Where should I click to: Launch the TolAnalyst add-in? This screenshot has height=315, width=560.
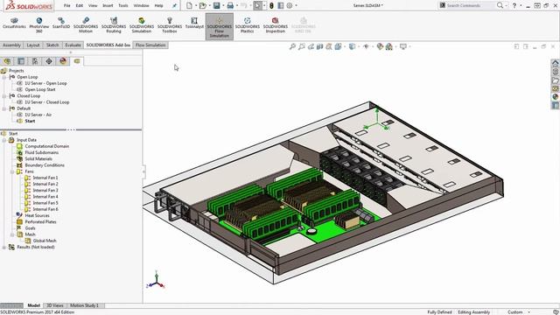[194, 24]
